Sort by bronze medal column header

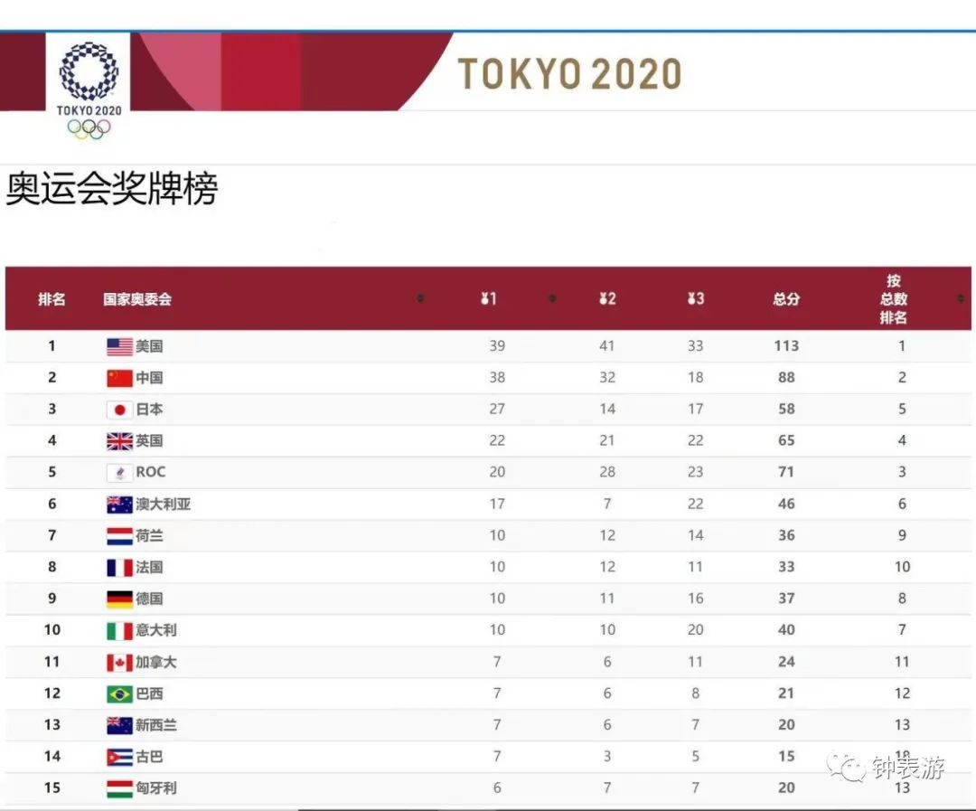[x=696, y=299]
